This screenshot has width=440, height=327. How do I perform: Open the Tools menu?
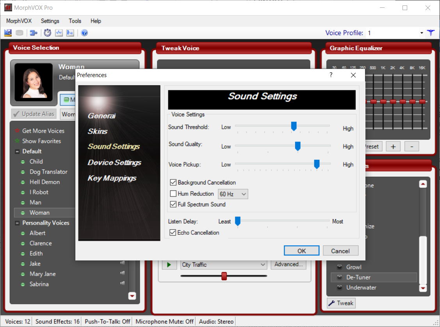75,21
